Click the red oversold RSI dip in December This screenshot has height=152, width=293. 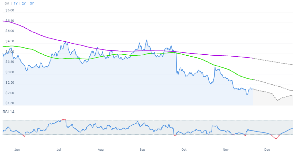[276, 138]
